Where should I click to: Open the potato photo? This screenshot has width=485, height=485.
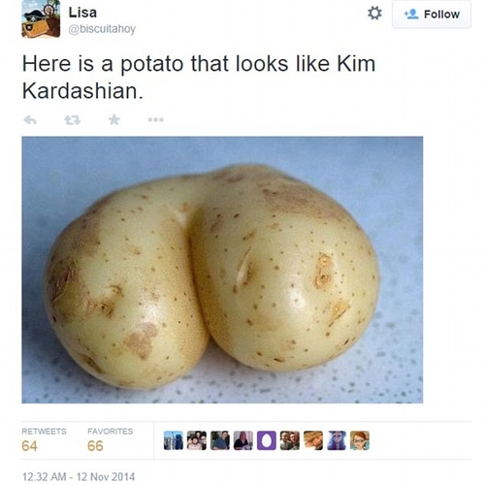(x=222, y=270)
